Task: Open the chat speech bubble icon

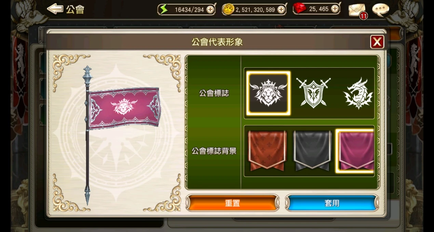Action: 380,10
